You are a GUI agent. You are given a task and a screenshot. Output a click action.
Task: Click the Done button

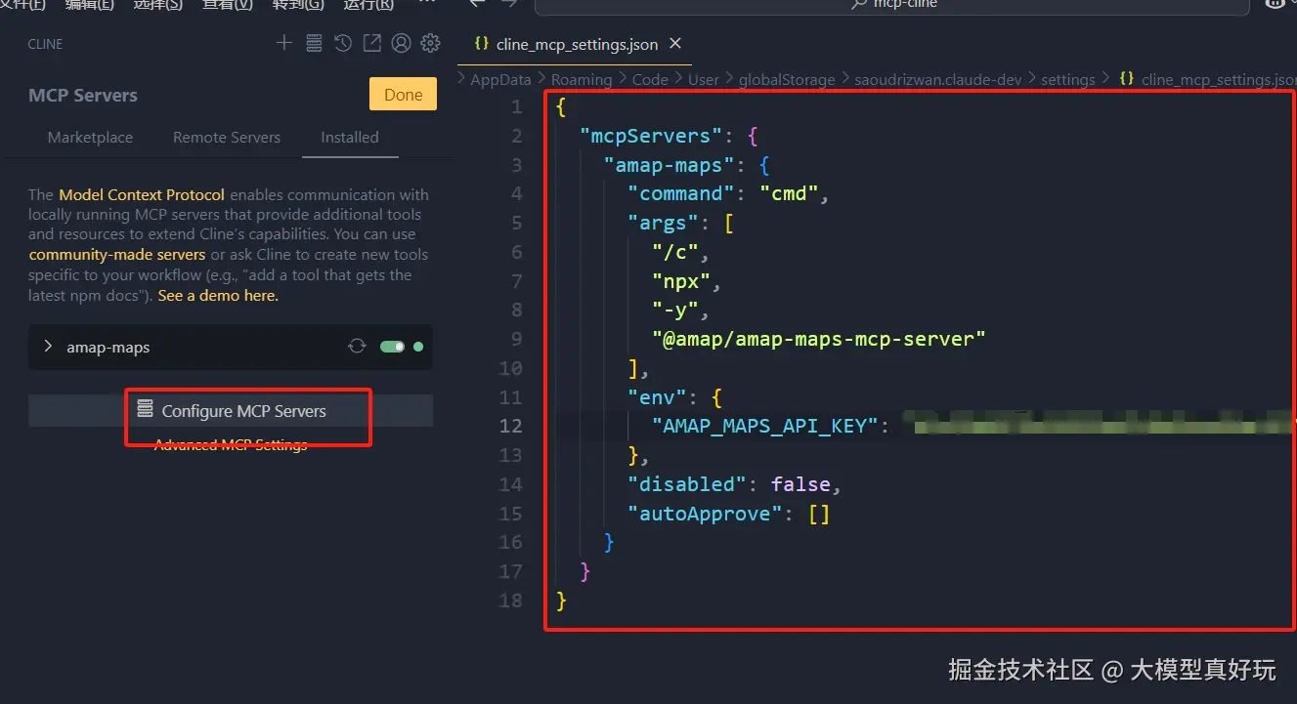point(403,95)
